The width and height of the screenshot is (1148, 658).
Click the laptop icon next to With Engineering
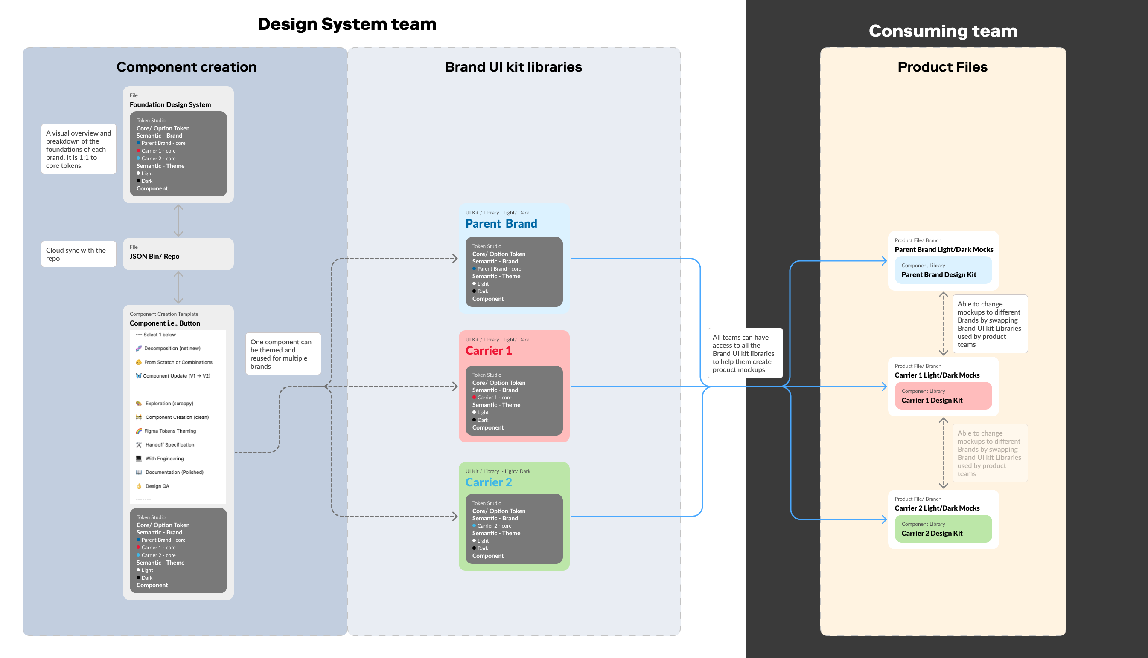pyautogui.click(x=138, y=459)
